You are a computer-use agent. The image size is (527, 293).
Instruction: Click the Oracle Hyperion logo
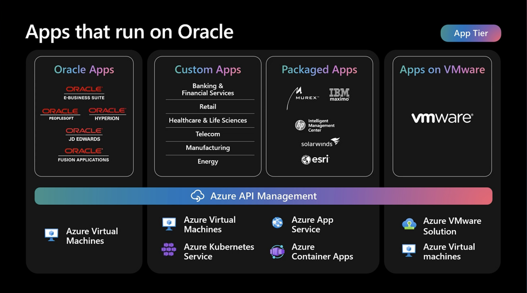[107, 114]
